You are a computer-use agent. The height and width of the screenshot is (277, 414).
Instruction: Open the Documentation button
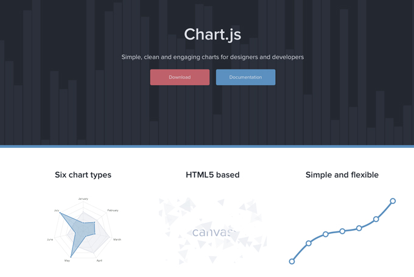click(245, 77)
